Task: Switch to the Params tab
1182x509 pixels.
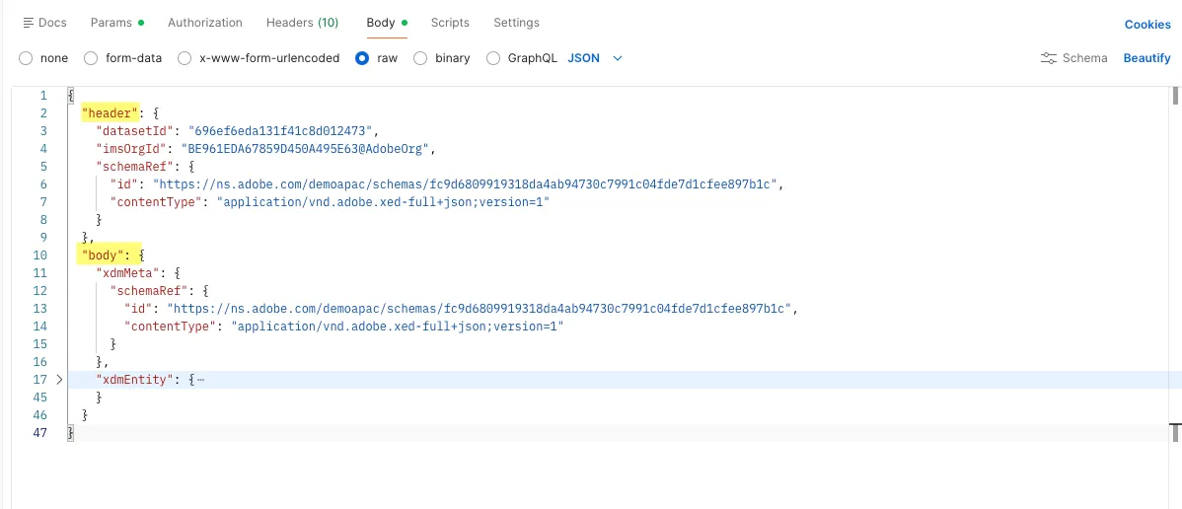Action: point(116,23)
